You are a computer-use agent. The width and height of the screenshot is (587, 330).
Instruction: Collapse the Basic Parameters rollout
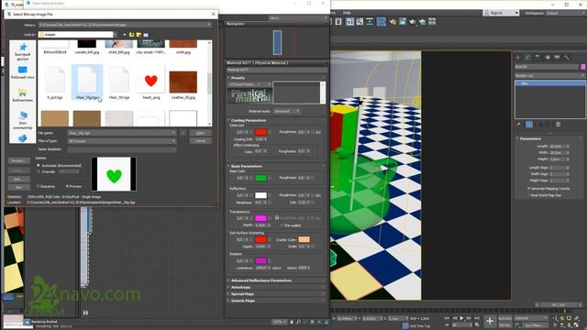pos(246,166)
